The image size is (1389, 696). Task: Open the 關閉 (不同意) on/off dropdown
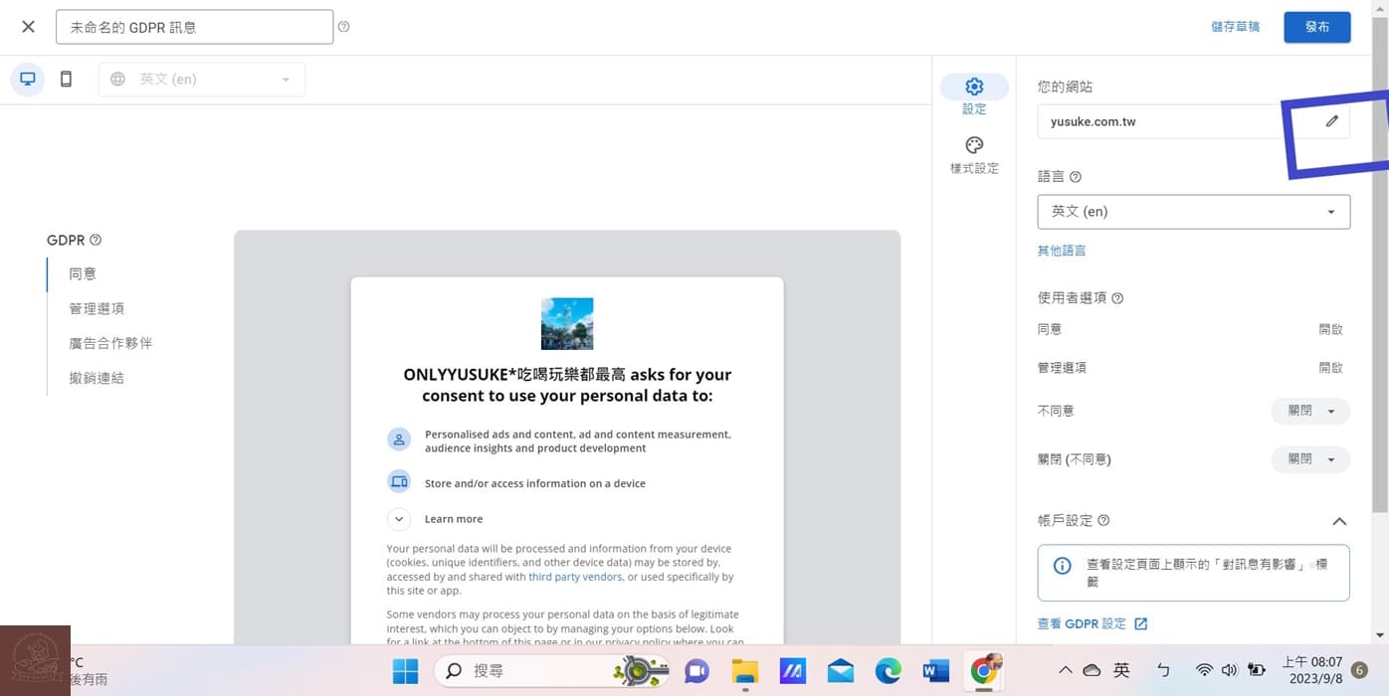click(x=1310, y=459)
